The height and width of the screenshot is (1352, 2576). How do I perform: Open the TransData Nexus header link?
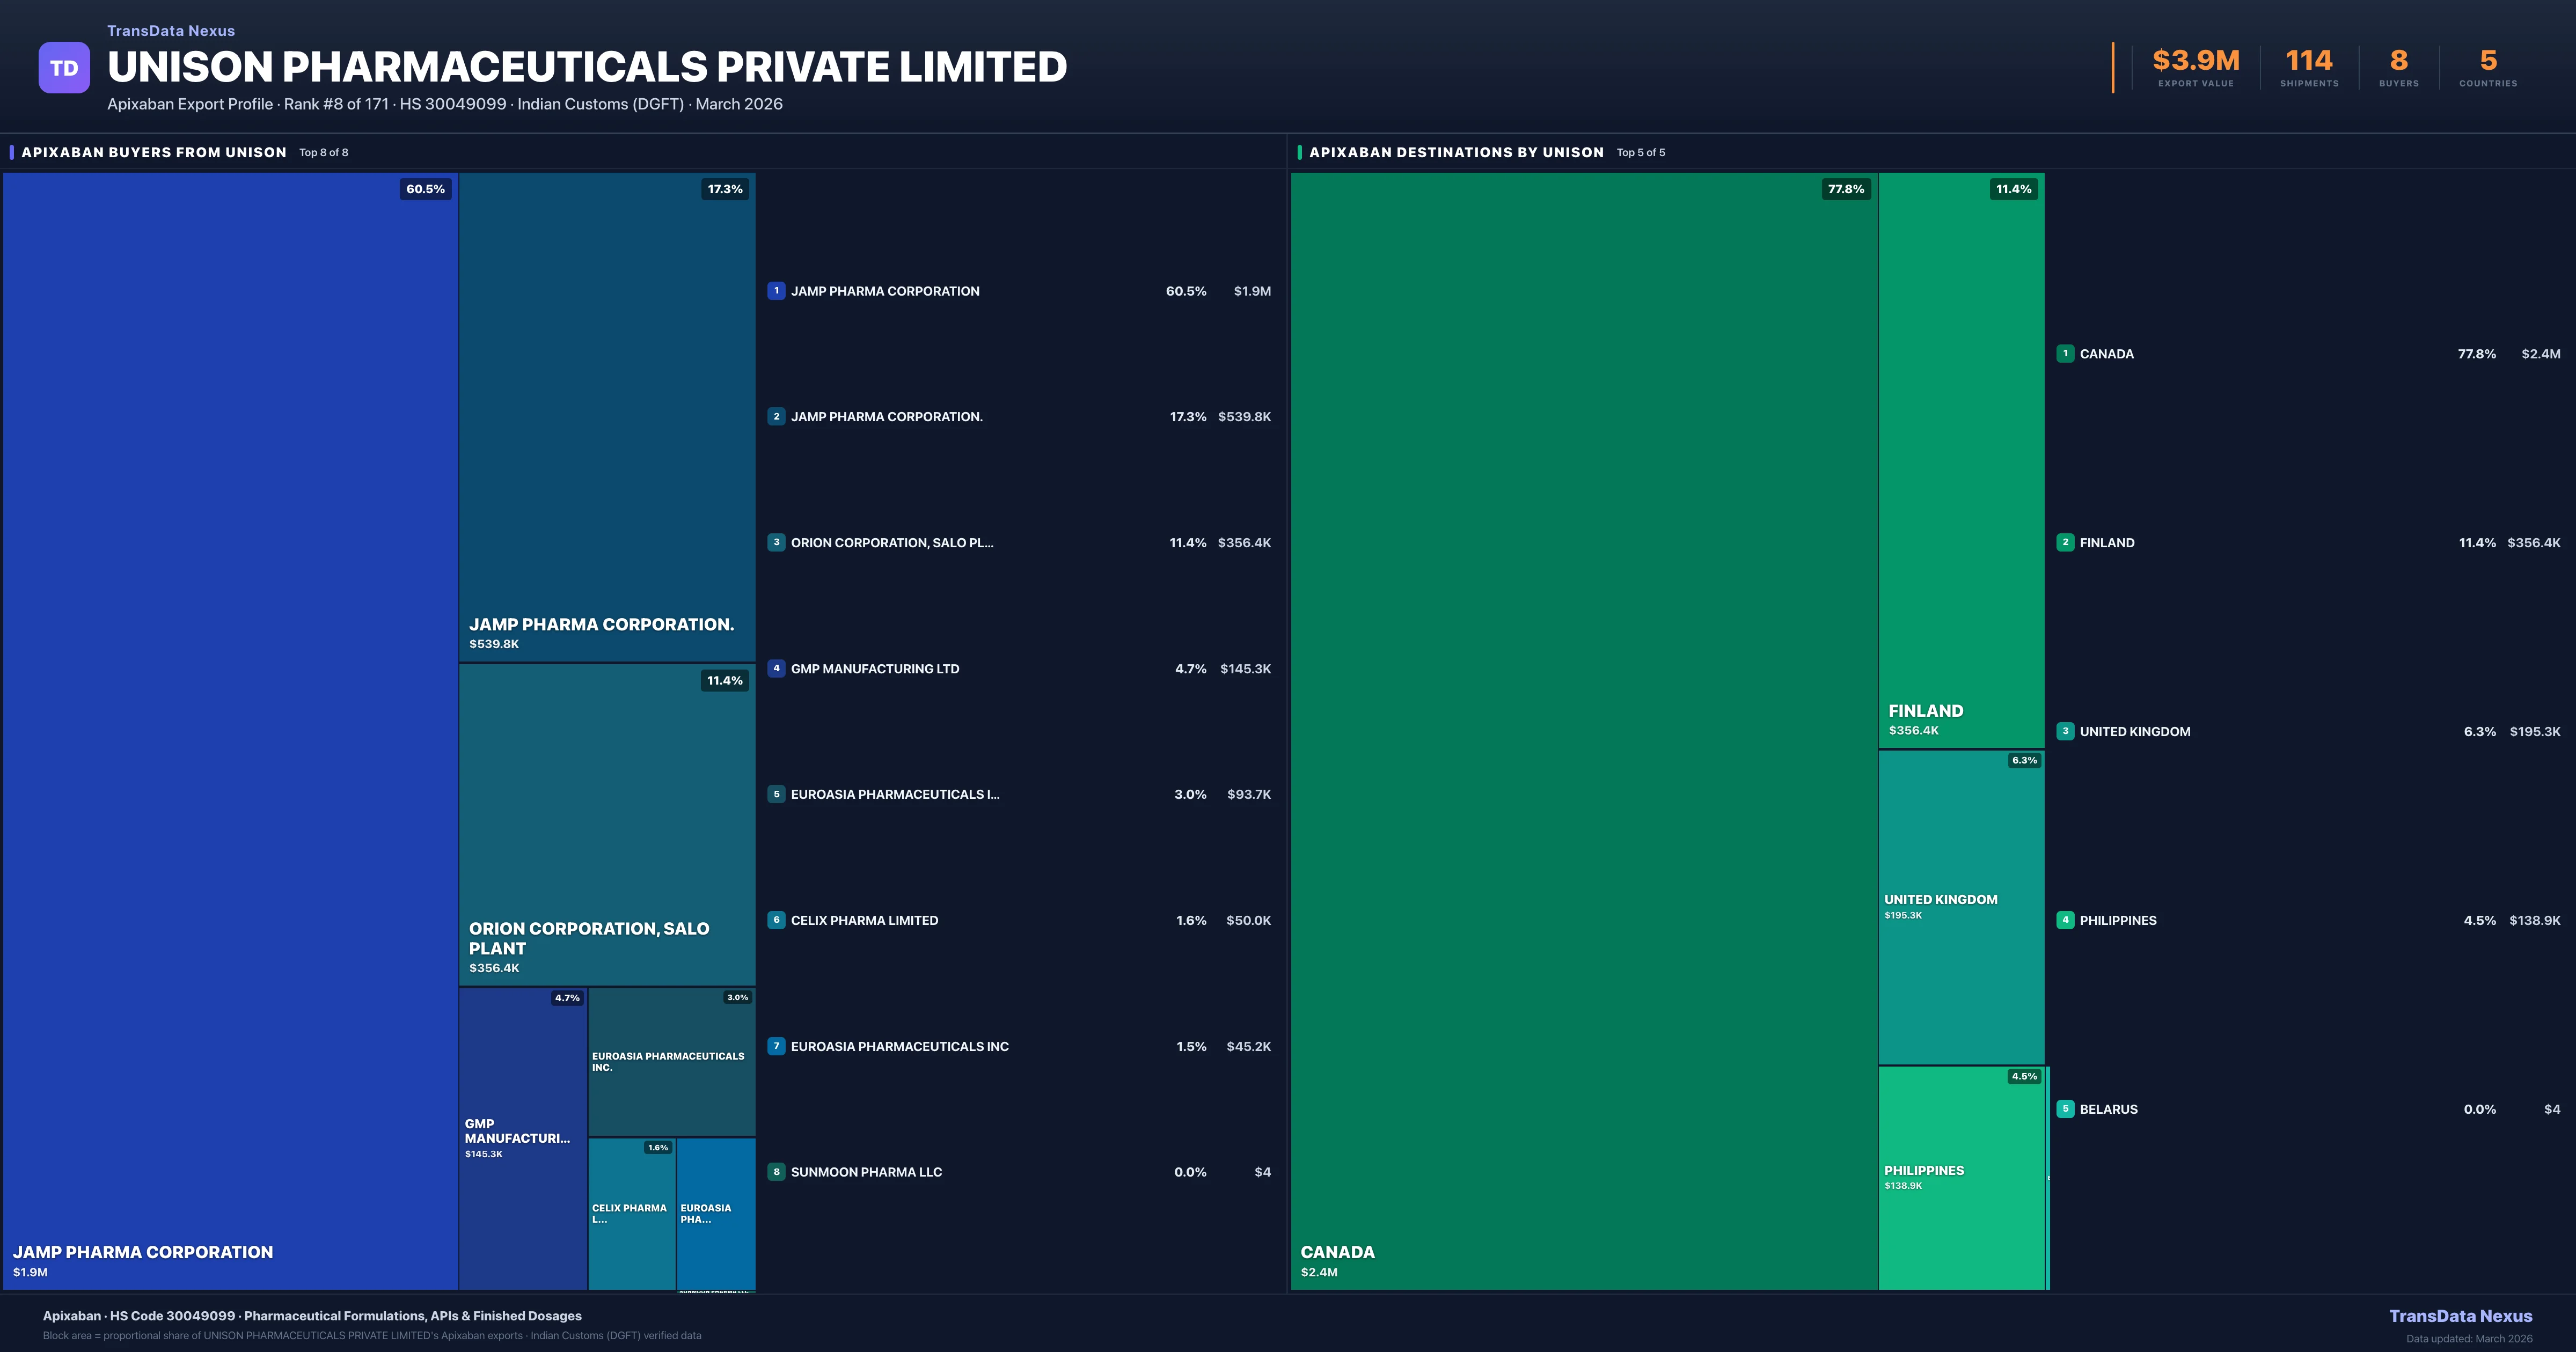[171, 31]
